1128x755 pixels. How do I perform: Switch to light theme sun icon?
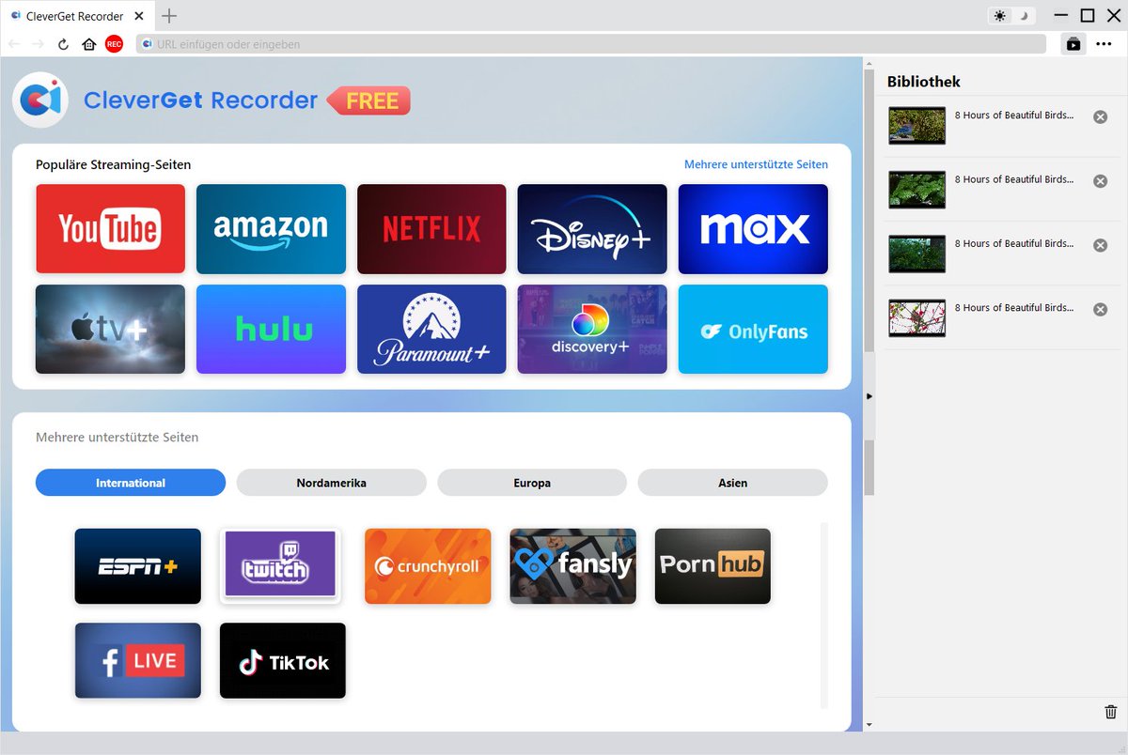pos(999,16)
